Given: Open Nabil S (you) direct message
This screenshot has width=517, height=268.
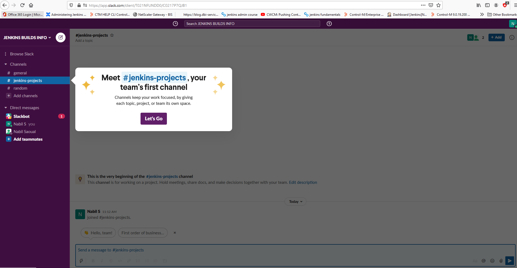Looking at the screenshot, I should click(x=35, y=124).
